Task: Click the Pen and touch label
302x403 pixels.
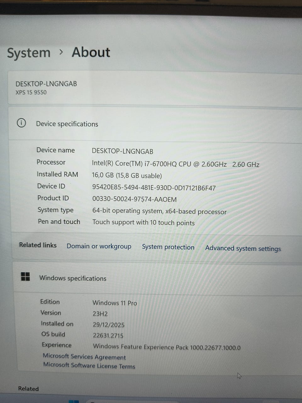Action: pos(59,222)
